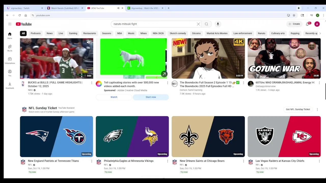The width and height of the screenshot is (326, 183).
Task: Click Get NFL Sunday Ticket button
Action: click(298, 109)
